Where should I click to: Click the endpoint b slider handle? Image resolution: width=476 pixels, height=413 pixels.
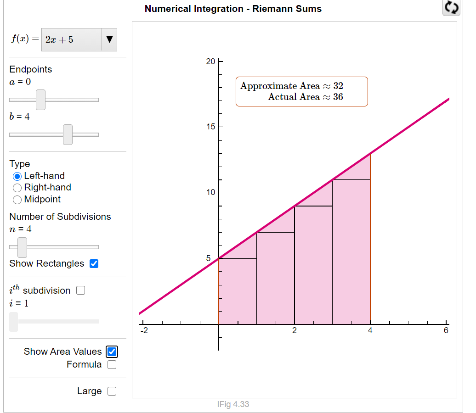point(68,135)
